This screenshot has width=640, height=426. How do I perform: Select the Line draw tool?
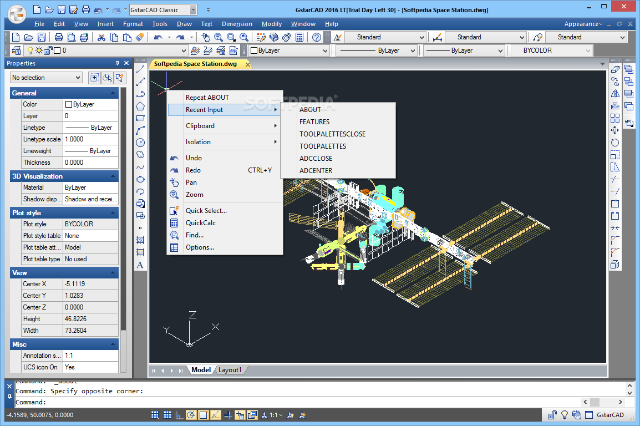coord(140,69)
